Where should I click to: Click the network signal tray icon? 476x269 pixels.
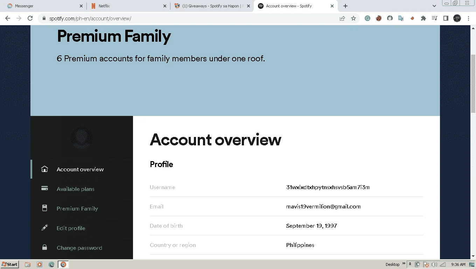point(443,264)
